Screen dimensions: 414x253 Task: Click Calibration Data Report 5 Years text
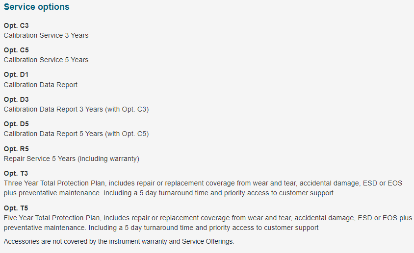tap(53, 134)
